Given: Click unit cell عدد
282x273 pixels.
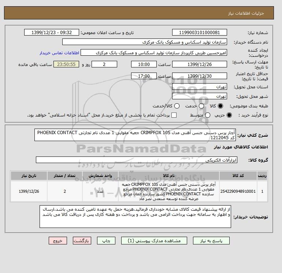Looking at the screenshot, I should pyautogui.click(x=100, y=191).
